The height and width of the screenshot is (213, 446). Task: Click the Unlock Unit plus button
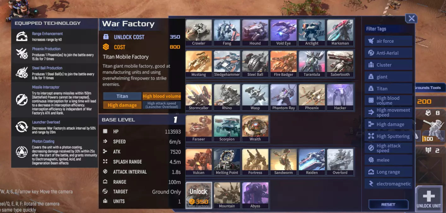429,198
